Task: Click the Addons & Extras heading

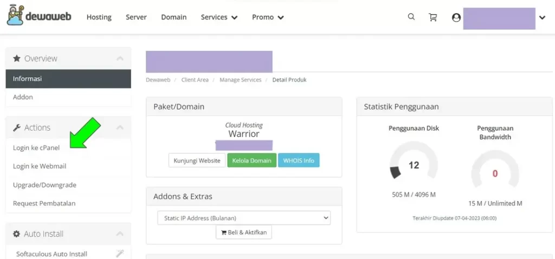Action: (x=183, y=196)
